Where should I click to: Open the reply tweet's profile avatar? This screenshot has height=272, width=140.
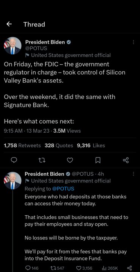click(x=12, y=181)
